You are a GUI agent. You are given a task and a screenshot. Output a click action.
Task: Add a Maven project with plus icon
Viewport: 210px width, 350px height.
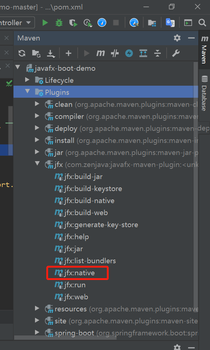coord(69,53)
